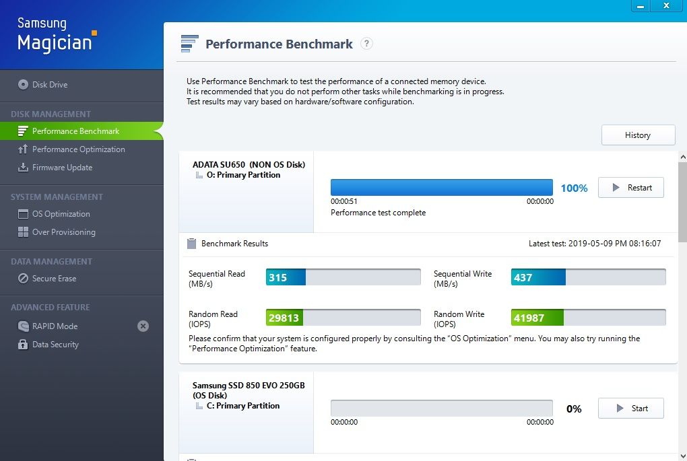Click the scrollbar up arrow
Image resolution: width=687 pixels, height=461 pixels.
coord(682,157)
